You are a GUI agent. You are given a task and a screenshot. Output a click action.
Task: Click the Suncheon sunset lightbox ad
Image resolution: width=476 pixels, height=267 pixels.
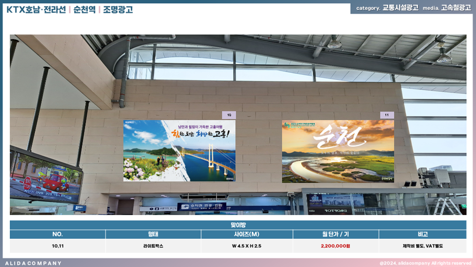338,151
